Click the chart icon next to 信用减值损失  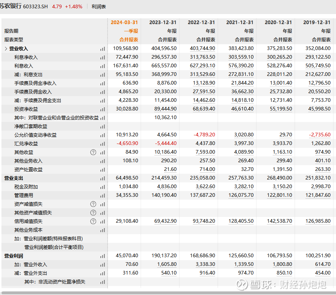(x=103, y=221)
